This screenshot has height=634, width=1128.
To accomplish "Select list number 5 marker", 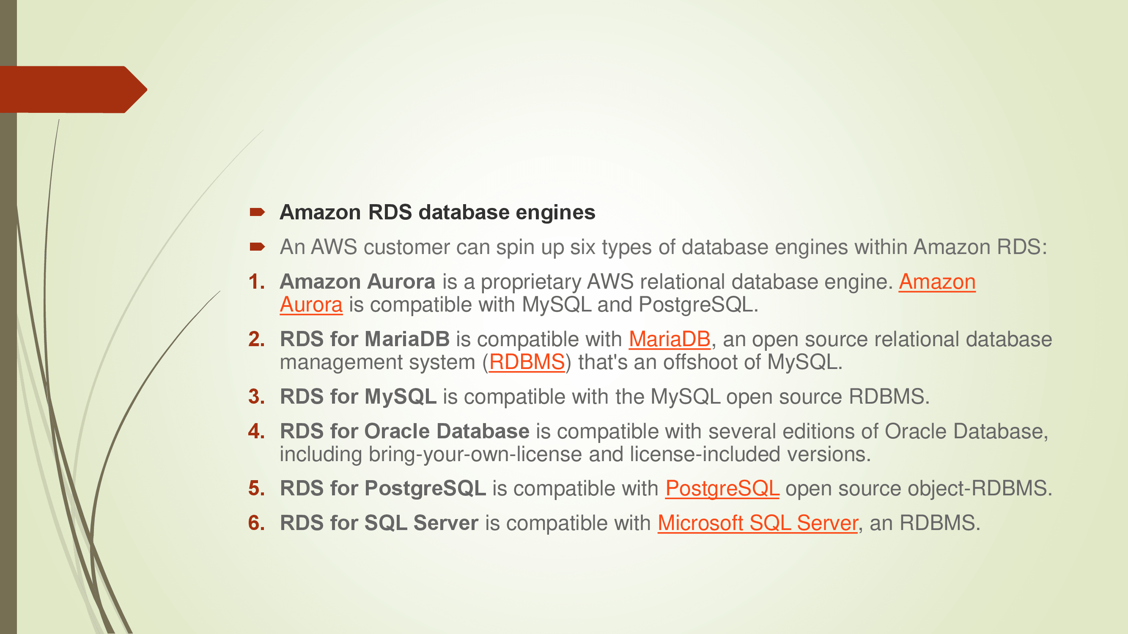I will [x=256, y=489].
